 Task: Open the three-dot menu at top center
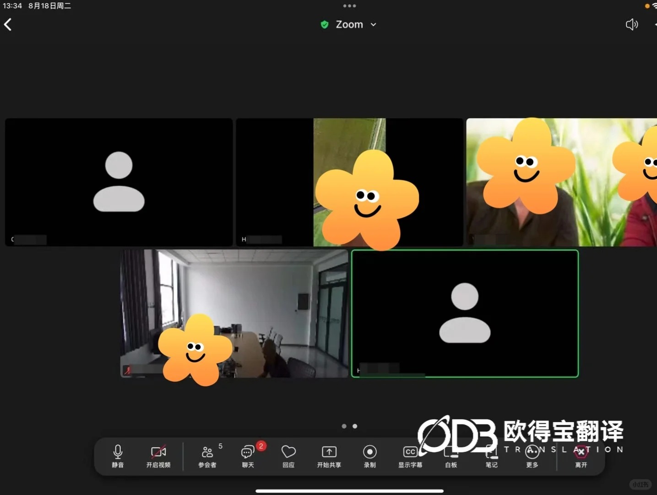coord(349,6)
